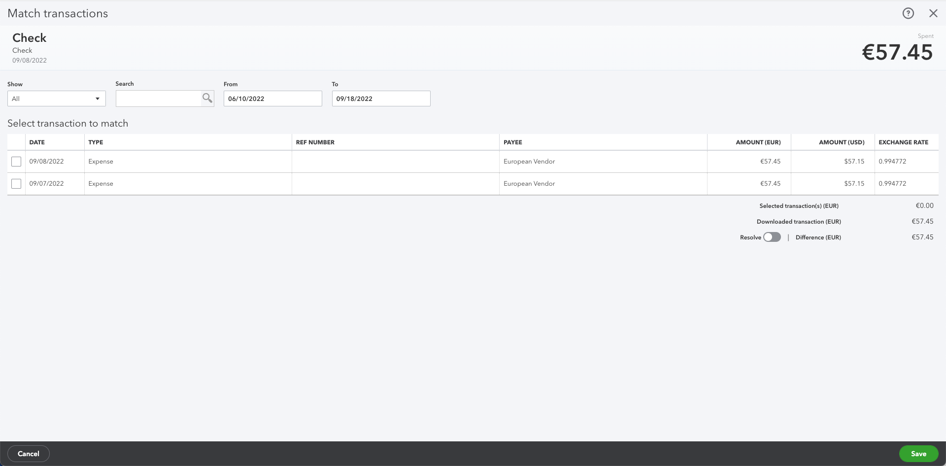Click Expense type in the 09/08/2022 row
Viewport: 946px width, 466px height.
coord(101,162)
